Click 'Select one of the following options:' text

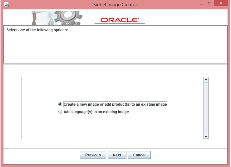click(37, 30)
